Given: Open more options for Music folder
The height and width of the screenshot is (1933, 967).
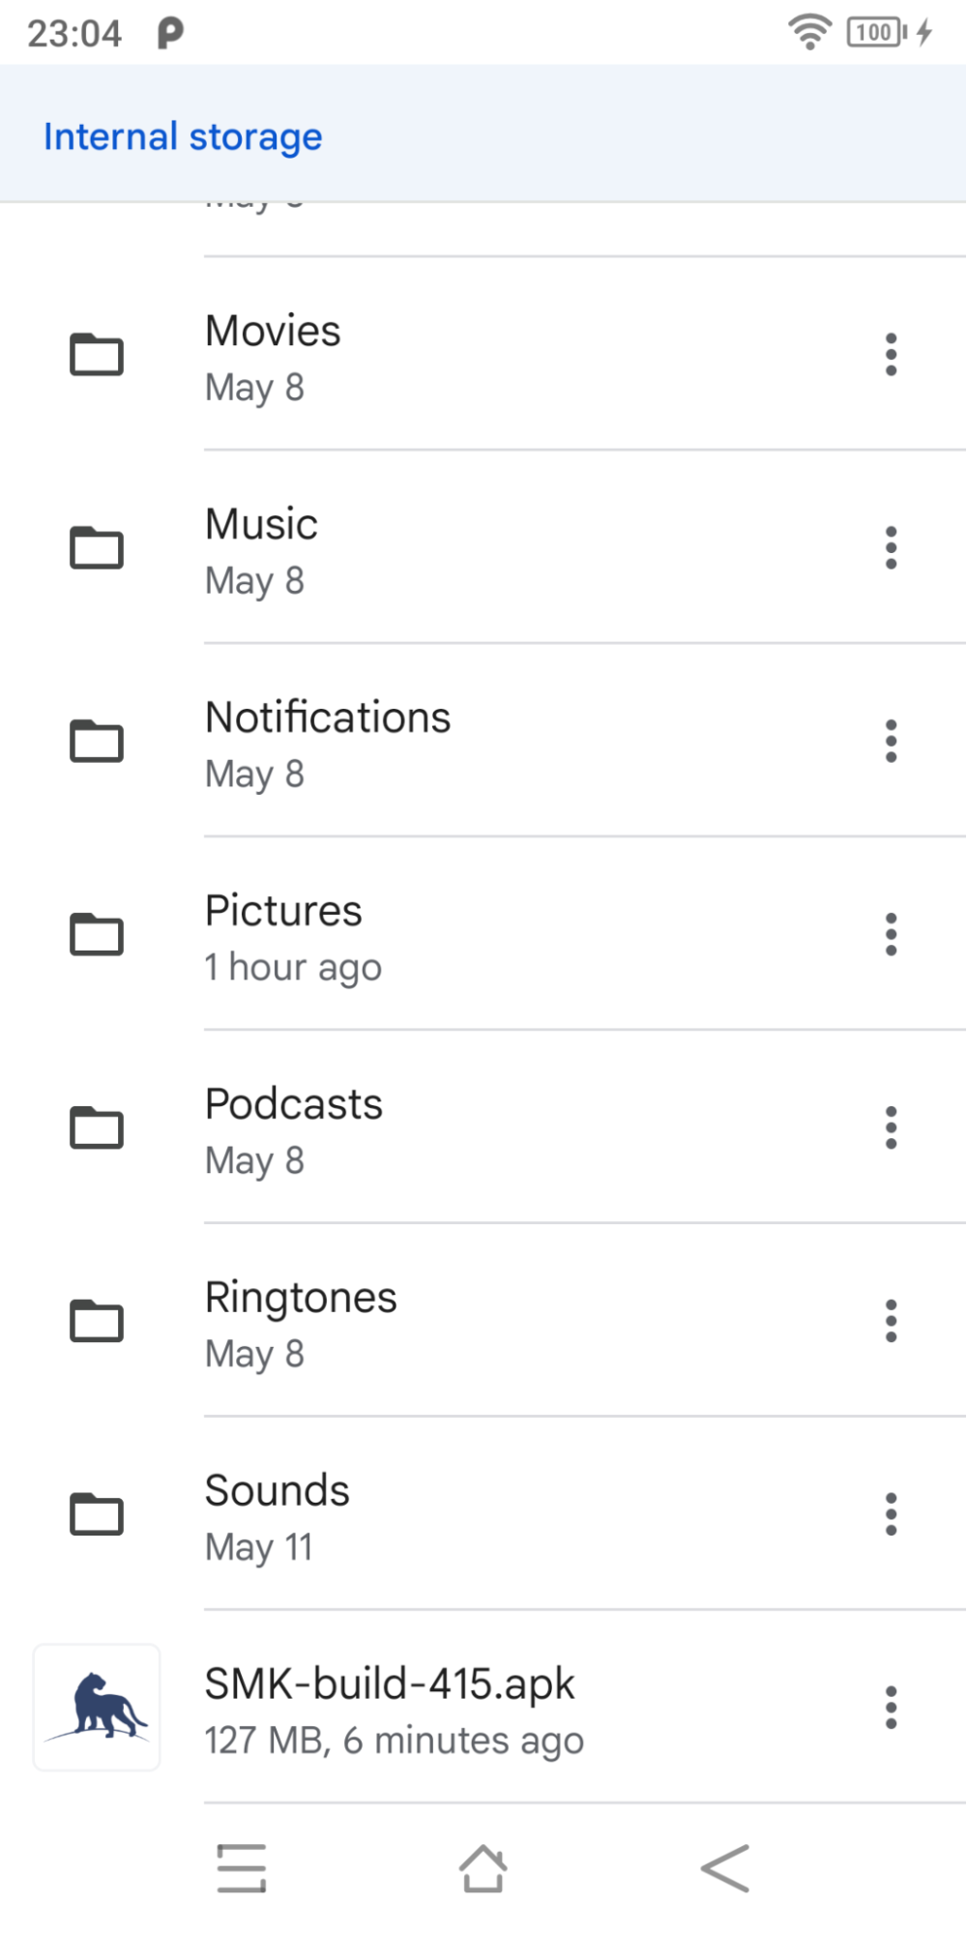Looking at the screenshot, I should (x=891, y=548).
